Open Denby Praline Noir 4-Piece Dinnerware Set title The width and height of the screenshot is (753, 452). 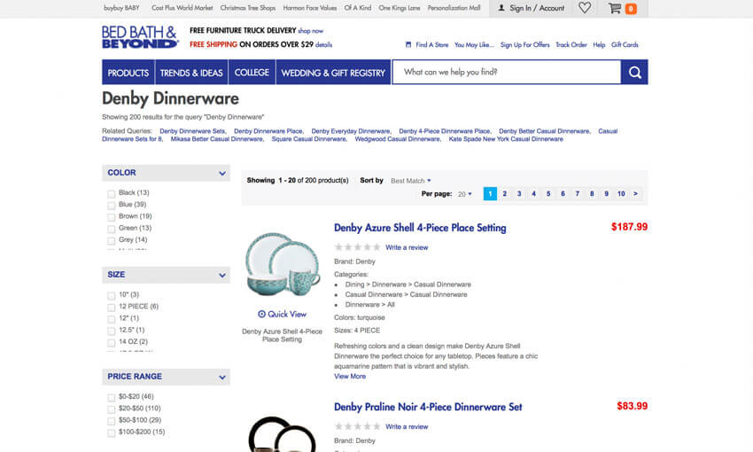[428, 407]
